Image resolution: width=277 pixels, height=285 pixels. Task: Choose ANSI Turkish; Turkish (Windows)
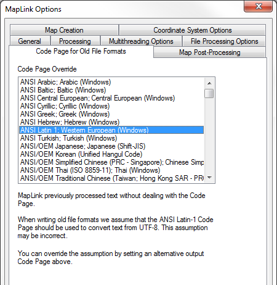[x=111, y=138]
